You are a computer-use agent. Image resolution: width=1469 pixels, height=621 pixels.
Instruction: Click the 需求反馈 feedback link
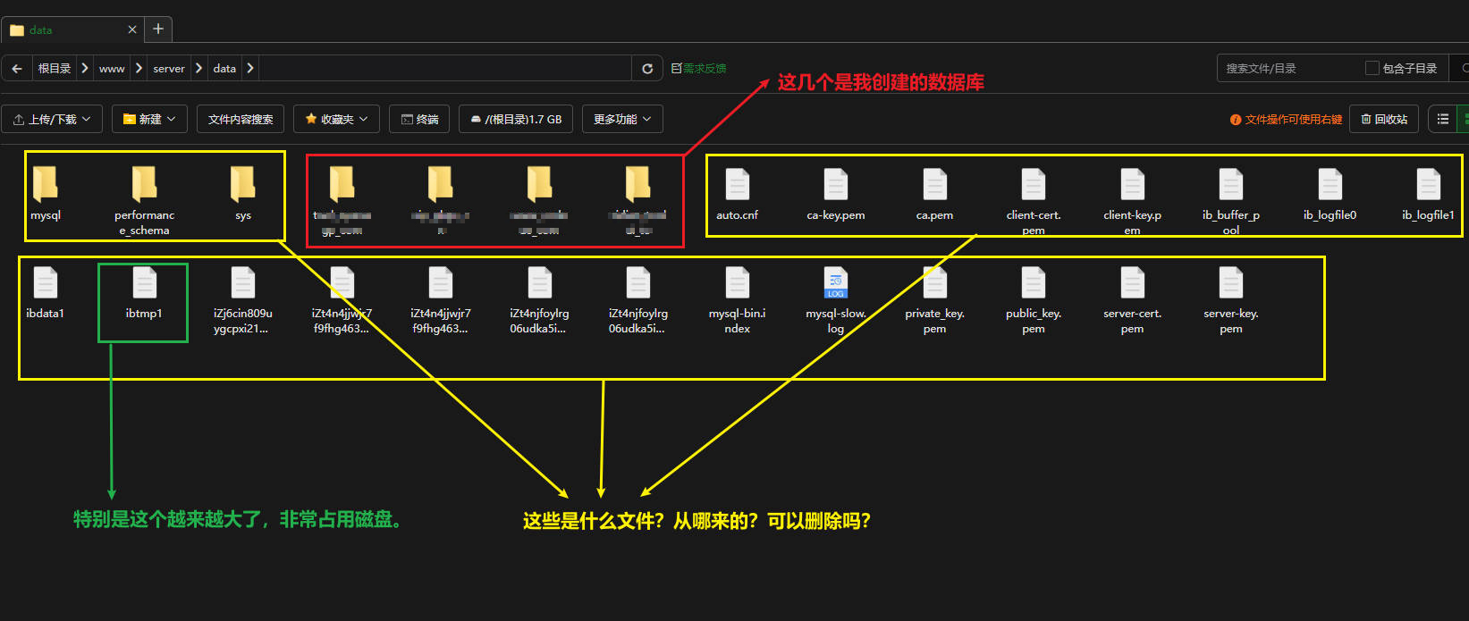699,68
